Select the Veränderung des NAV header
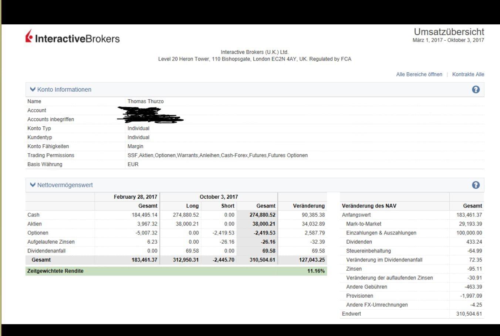 pos(369,206)
